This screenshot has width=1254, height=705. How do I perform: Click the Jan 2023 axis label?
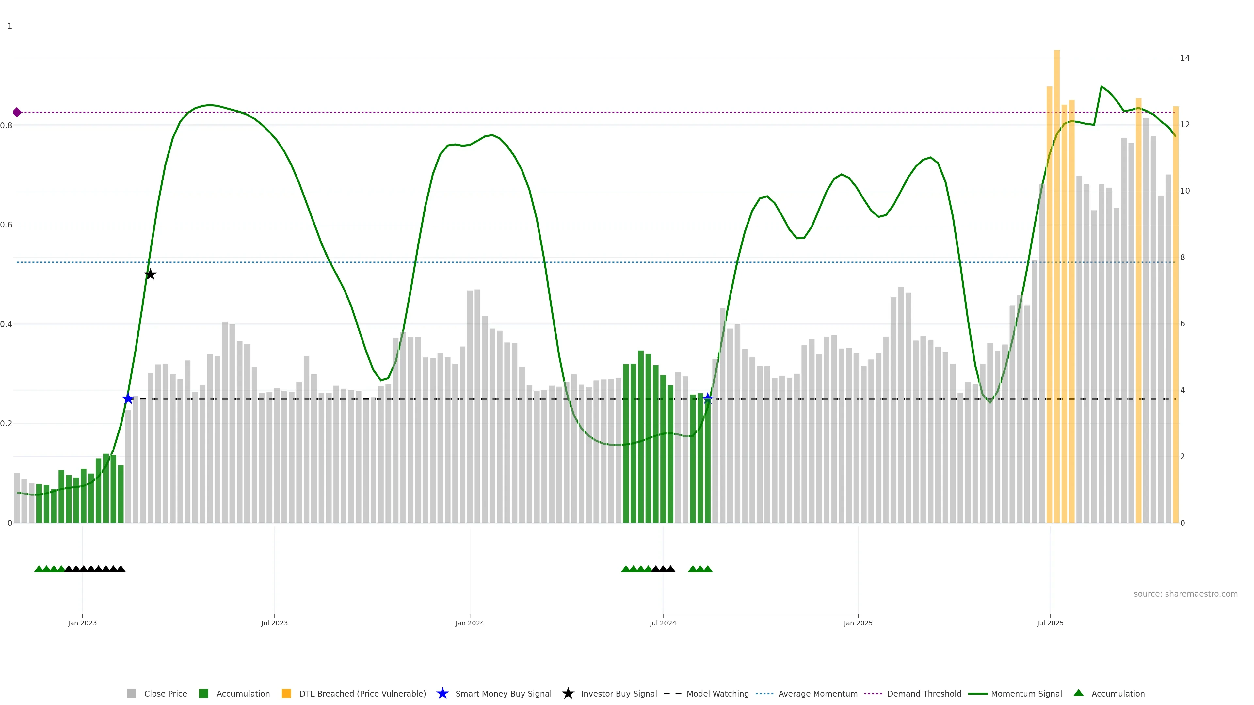click(x=82, y=623)
